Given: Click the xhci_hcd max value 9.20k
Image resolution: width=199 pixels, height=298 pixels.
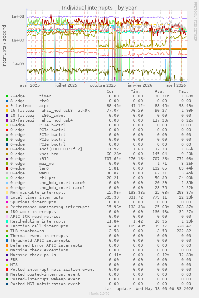Looking at the screenshot, I should [x=187, y=154].
